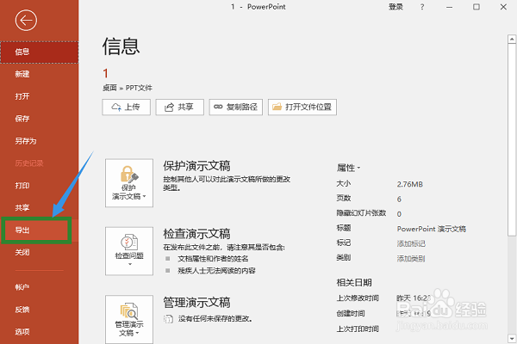Click 保存 in the sidebar
The width and height of the screenshot is (517, 344).
(40, 119)
